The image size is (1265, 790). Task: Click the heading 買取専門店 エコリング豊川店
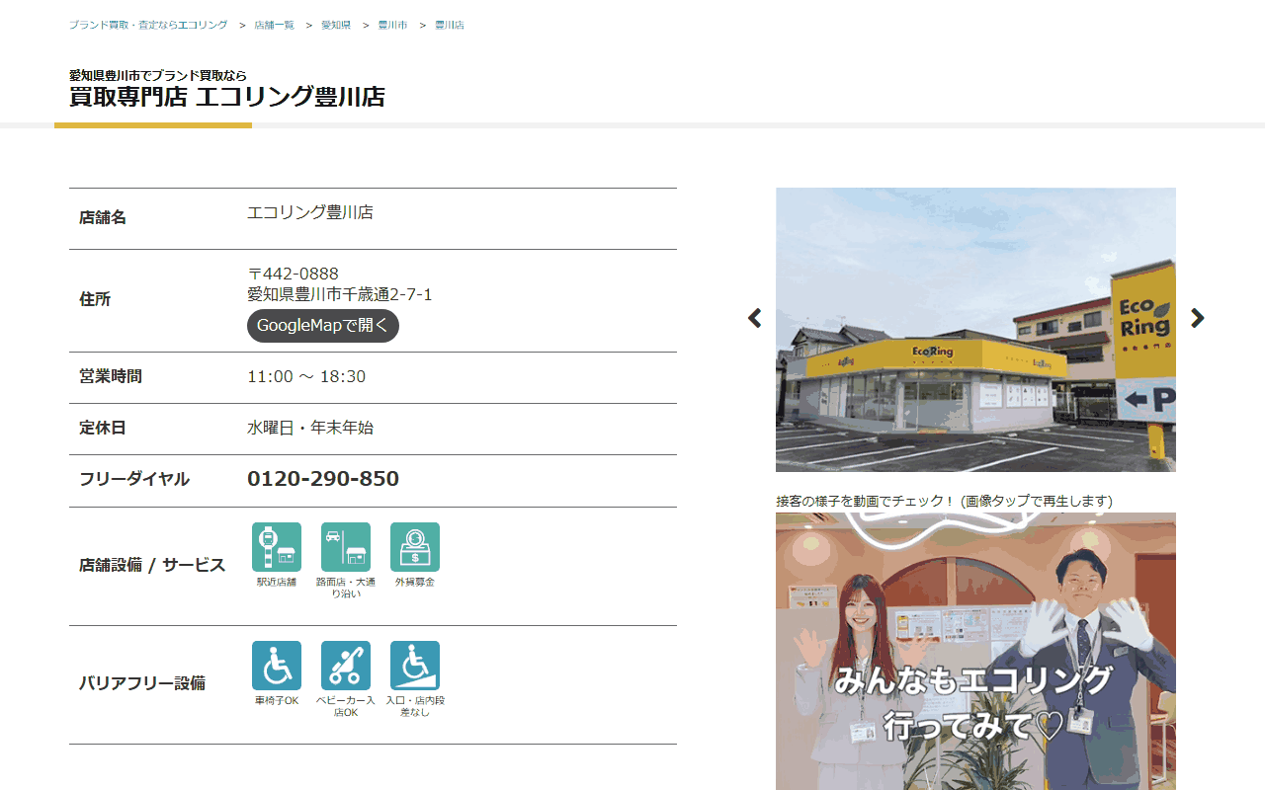tap(227, 97)
